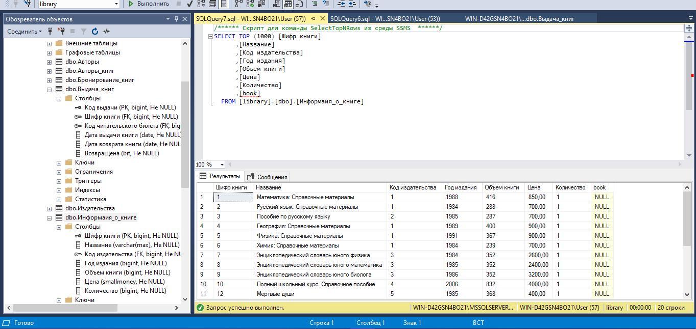Open the library database dropdown
This screenshot has width=696, height=329.
(x=116, y=4)
